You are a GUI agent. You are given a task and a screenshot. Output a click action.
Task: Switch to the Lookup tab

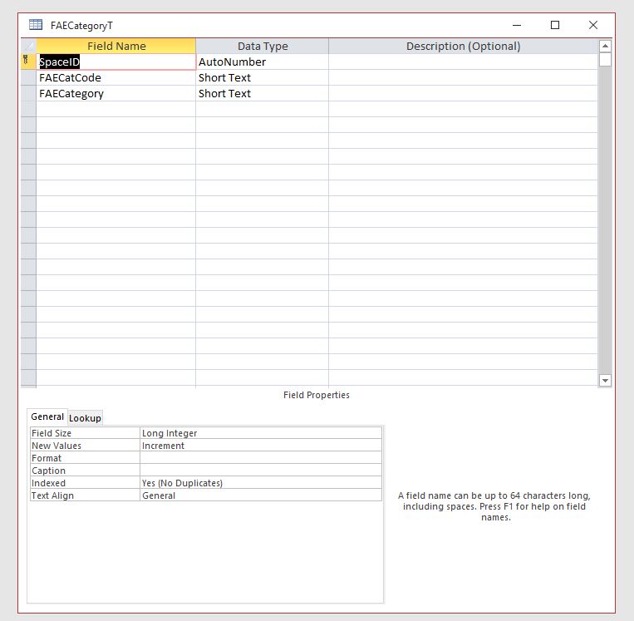point(85,418)
